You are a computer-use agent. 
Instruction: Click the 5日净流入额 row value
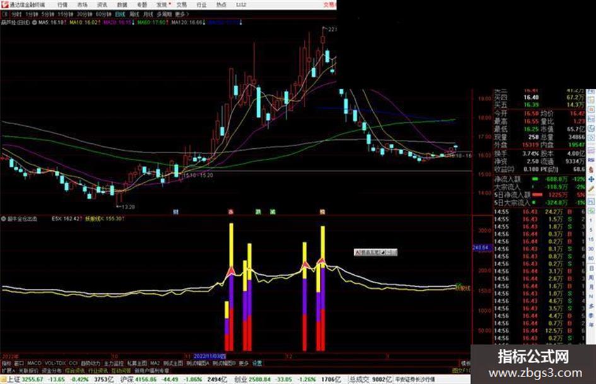[558, 195]
